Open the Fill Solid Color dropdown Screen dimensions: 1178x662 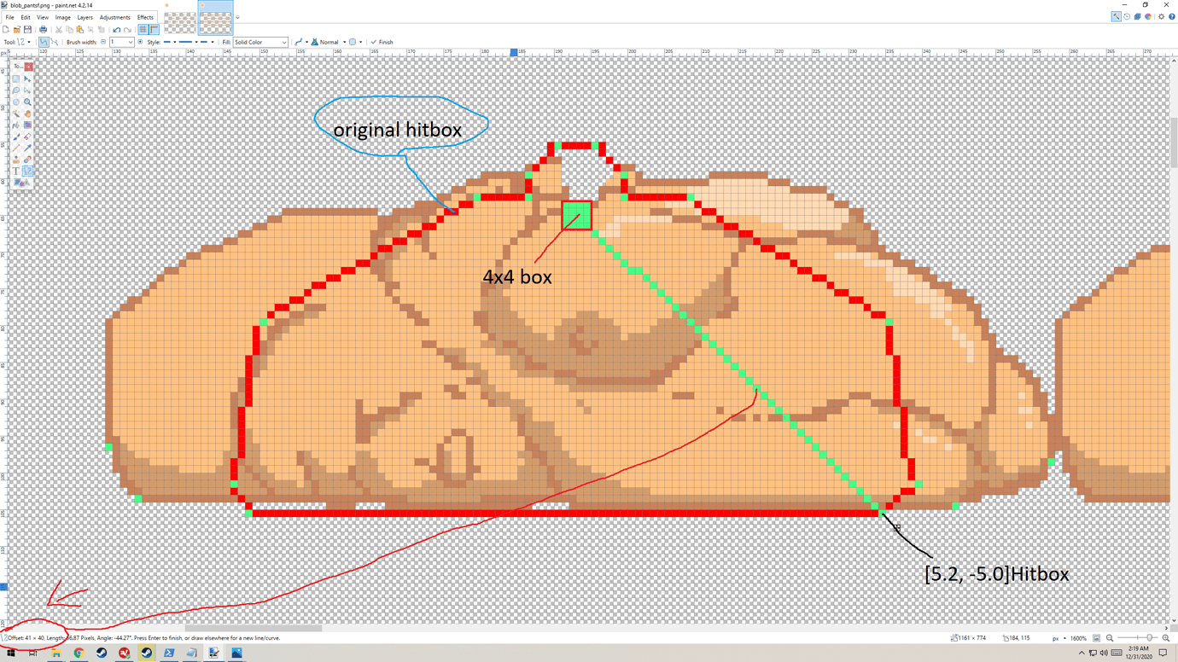[x=260, y=42]
